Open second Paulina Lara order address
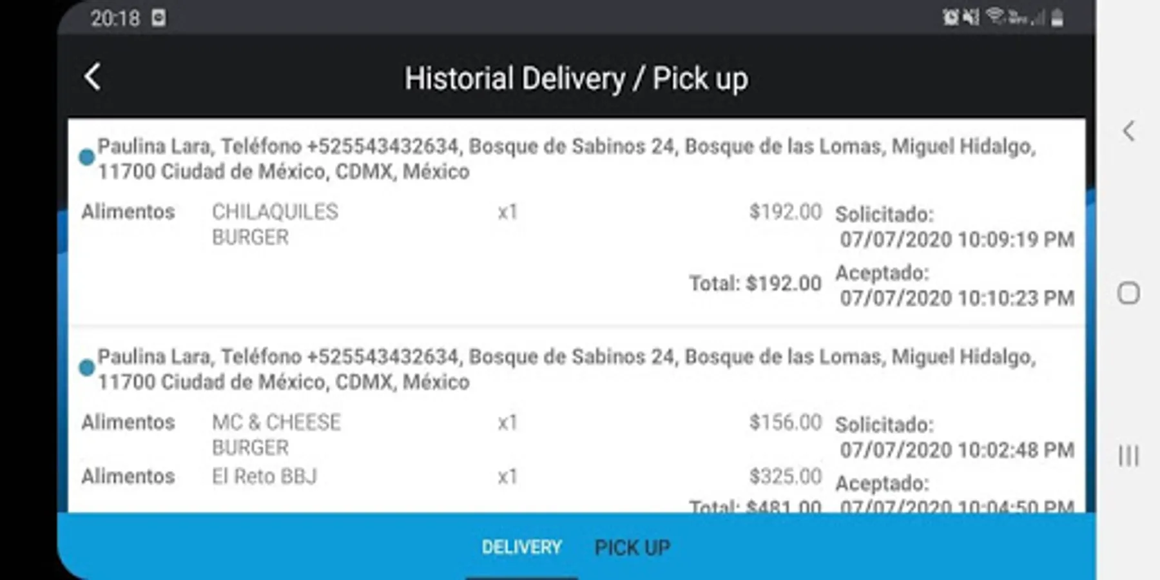Screen dimensions: 1160x580 [566, 369]
